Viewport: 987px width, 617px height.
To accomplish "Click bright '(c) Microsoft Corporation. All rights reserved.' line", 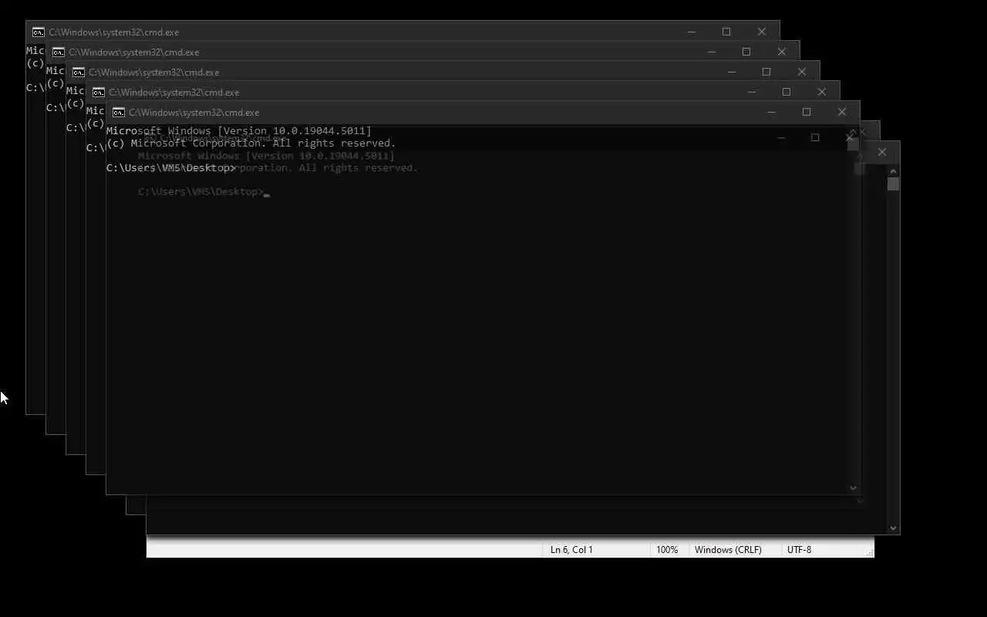I will [x=251, y=143].
